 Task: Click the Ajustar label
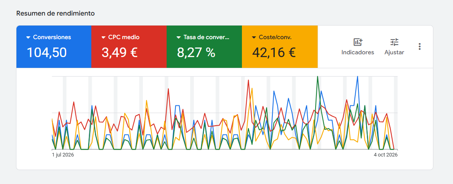(x=395, y=52)
